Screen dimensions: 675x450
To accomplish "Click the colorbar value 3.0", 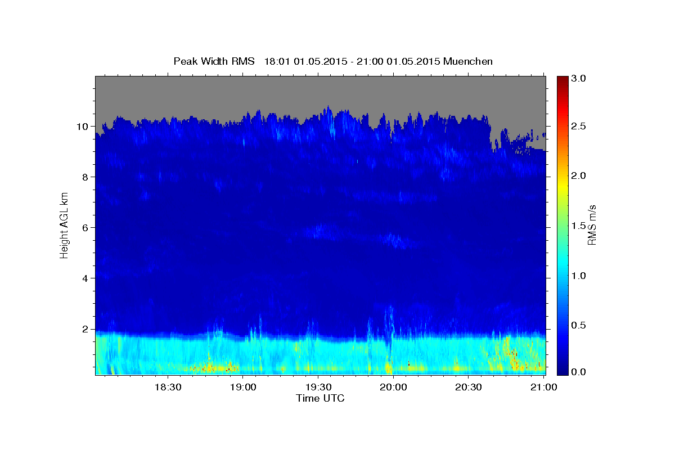I will [x=580, y=78].
